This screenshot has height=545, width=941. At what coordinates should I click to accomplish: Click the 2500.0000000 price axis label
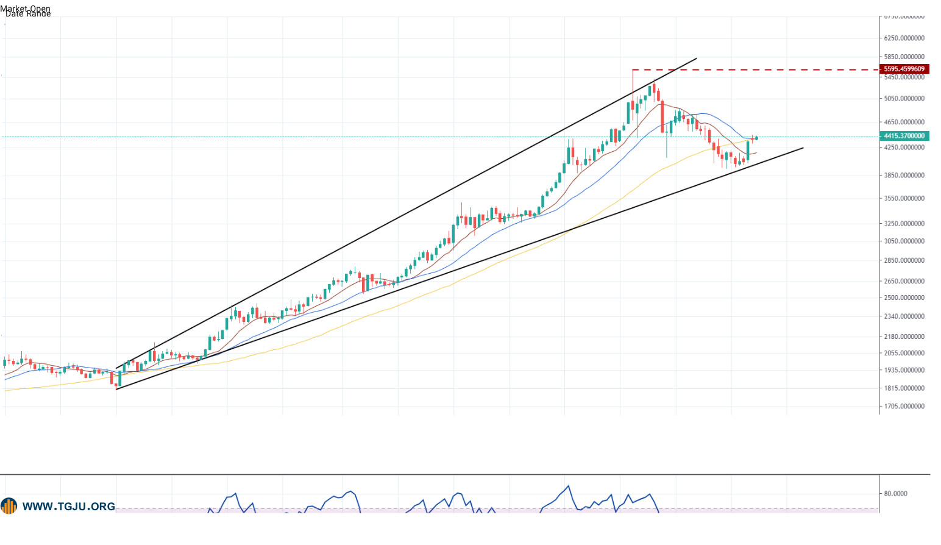point(904,297)
